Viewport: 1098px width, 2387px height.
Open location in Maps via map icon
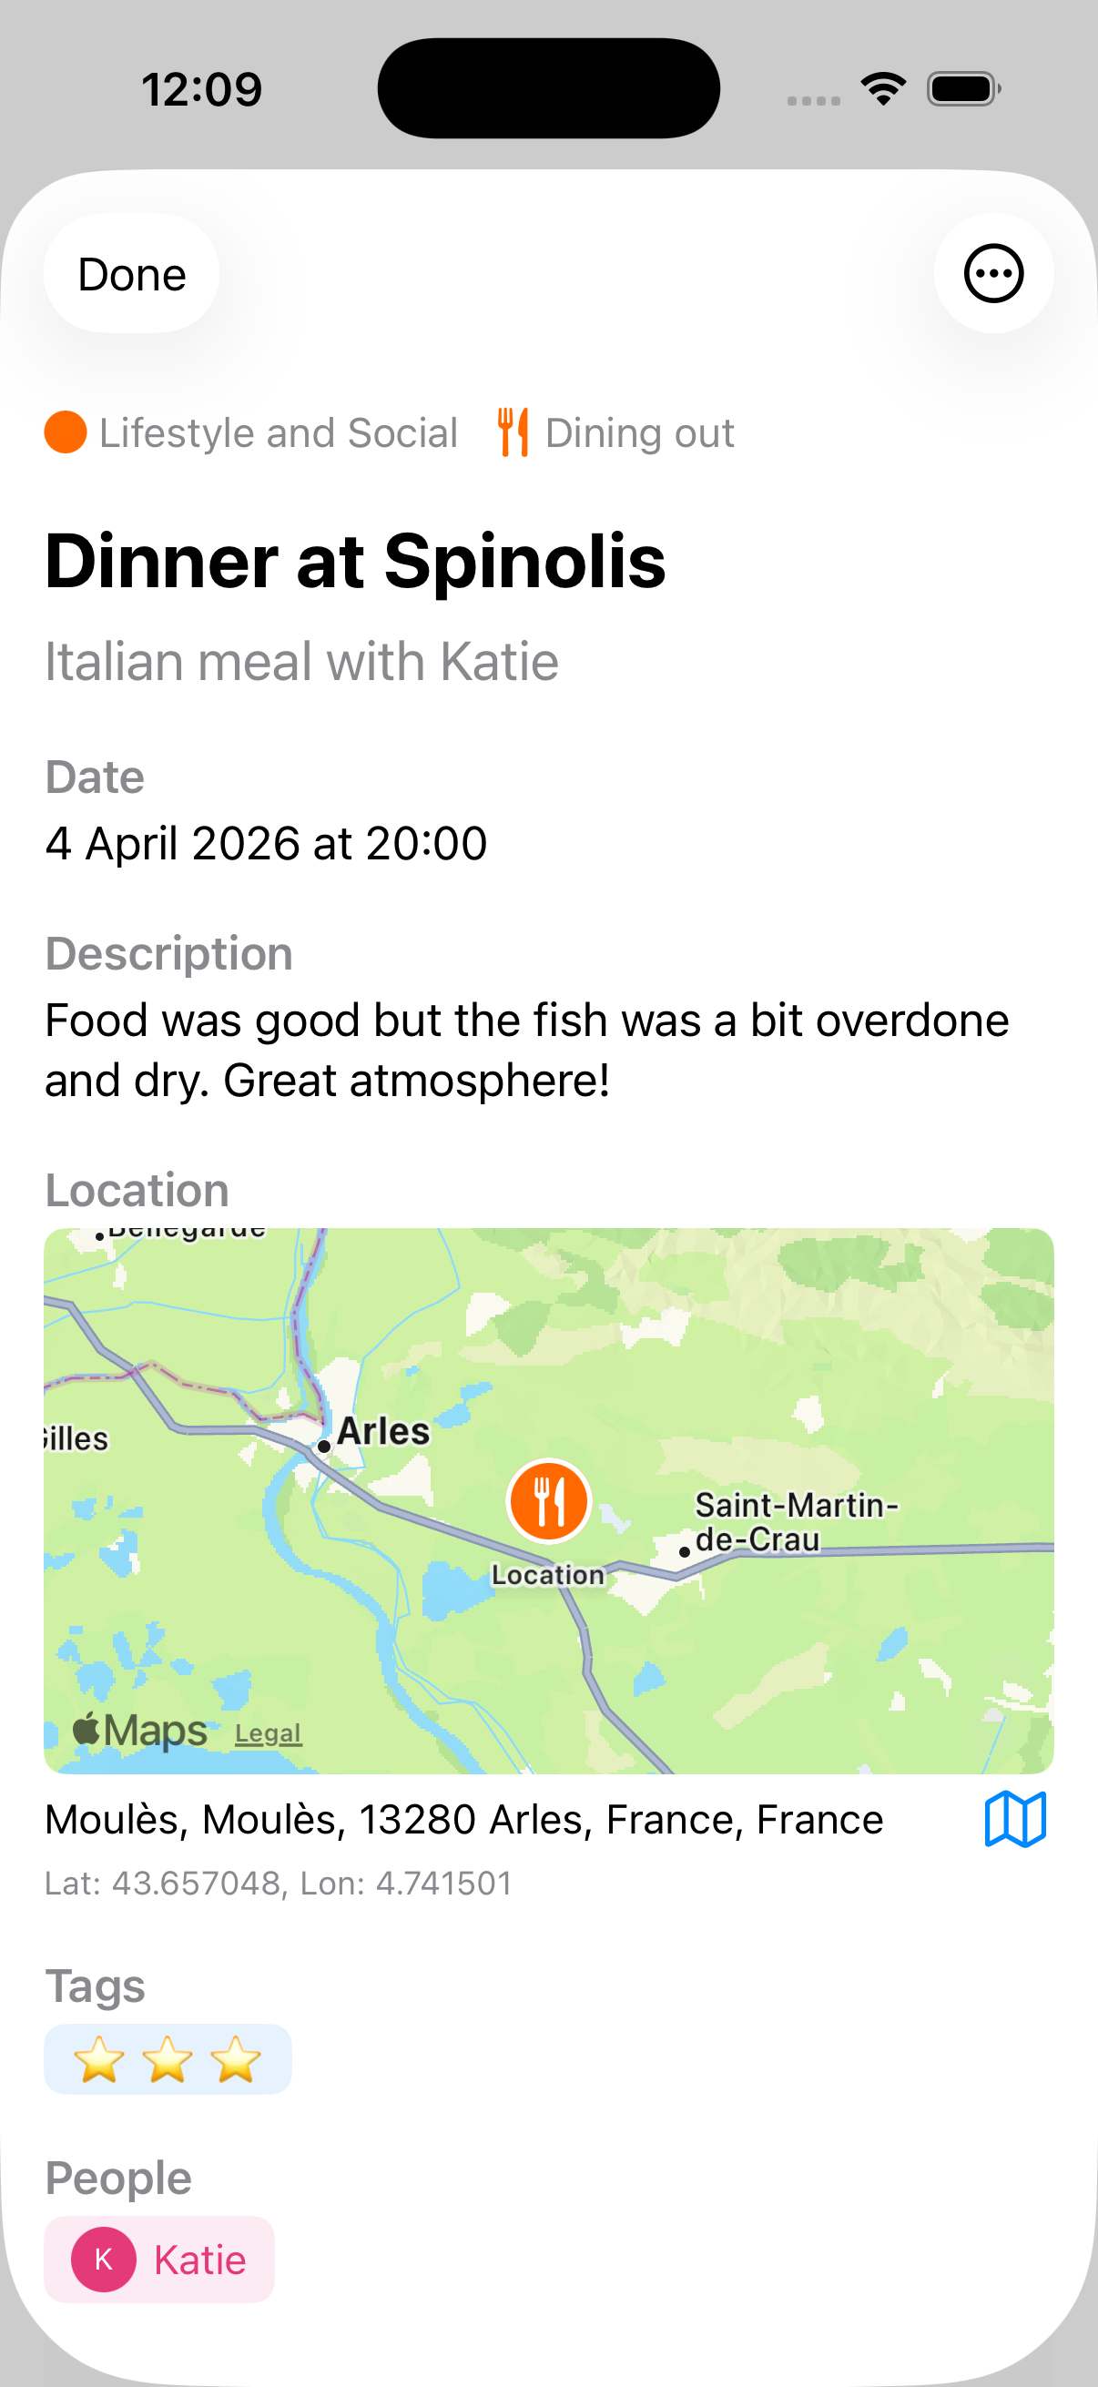click(x=1014, y=1819)
